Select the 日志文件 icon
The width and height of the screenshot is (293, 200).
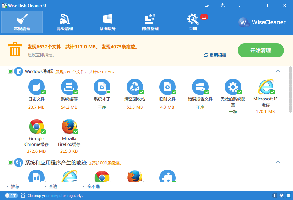(x=37, y=87)
